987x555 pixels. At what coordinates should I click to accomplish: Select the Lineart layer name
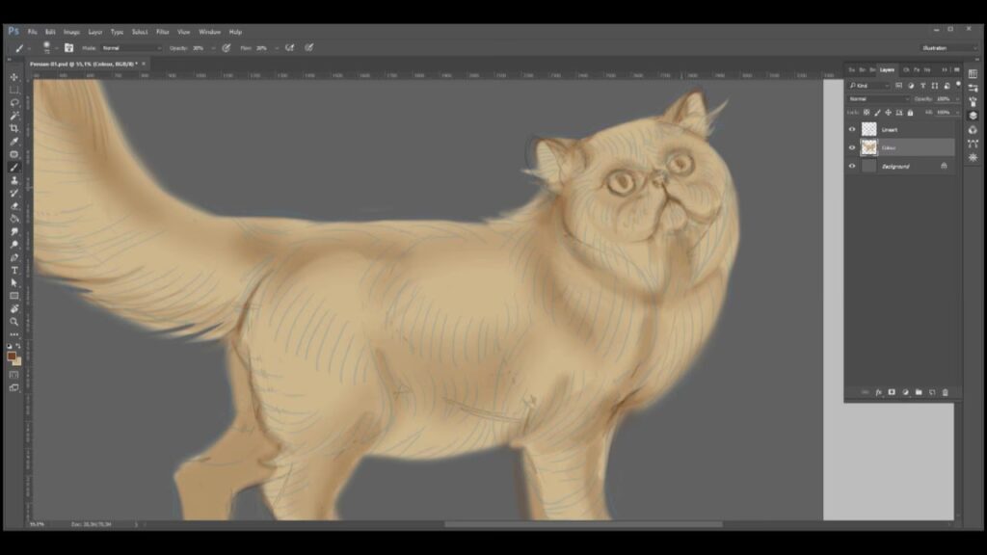tap(890, 129)
